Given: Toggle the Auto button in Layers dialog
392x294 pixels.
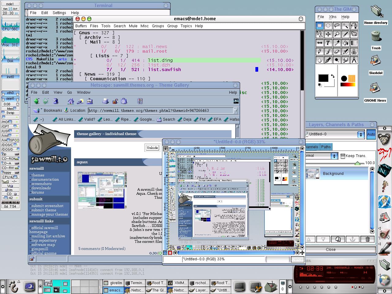Looking at the screenshot, I should tap(371, 134).
